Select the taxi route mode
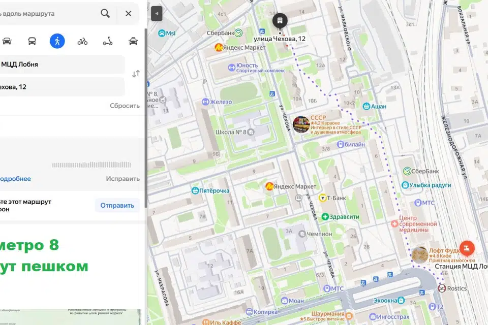This screenshot has width=488, height=325. pos(133,41)
